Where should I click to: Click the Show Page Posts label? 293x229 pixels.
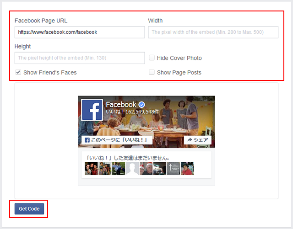(179, 72)
